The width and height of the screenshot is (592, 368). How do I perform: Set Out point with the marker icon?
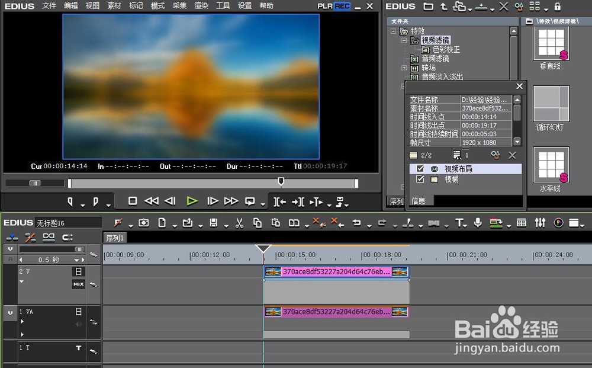point(95,201)
